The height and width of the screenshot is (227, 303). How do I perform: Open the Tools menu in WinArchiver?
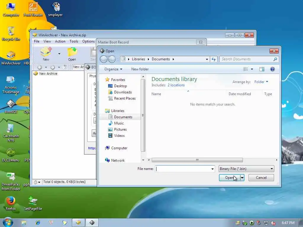[74, 41]
